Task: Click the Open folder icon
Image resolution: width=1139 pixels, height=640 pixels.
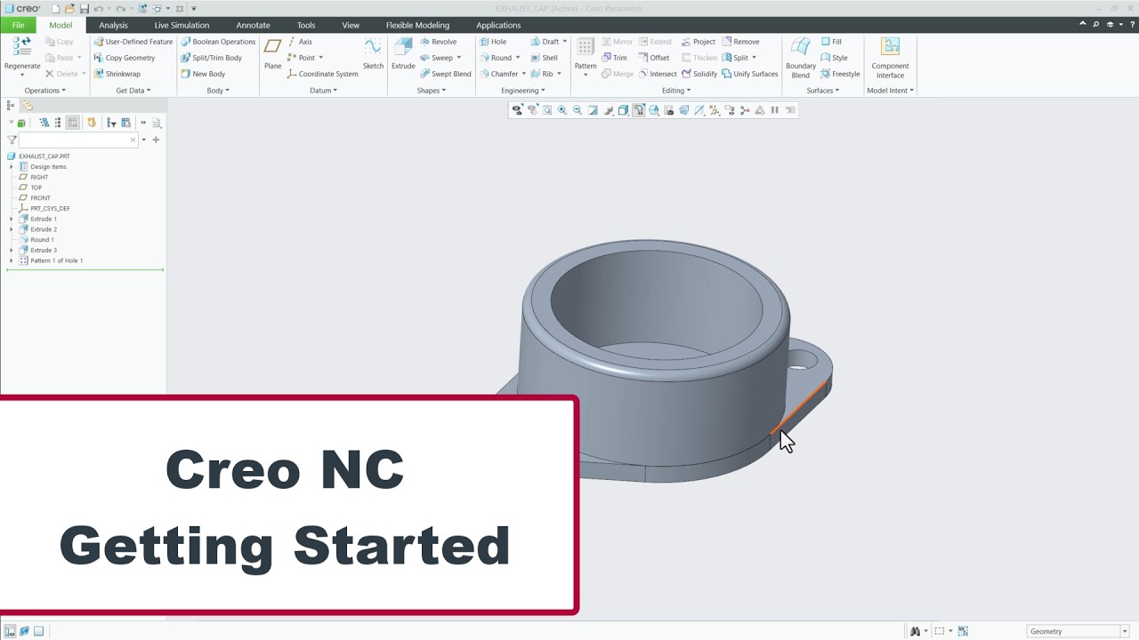Action: [69, 8]
